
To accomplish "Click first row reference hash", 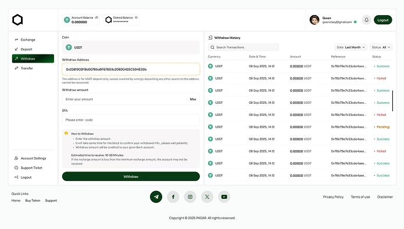I will [x=349, y=66].
